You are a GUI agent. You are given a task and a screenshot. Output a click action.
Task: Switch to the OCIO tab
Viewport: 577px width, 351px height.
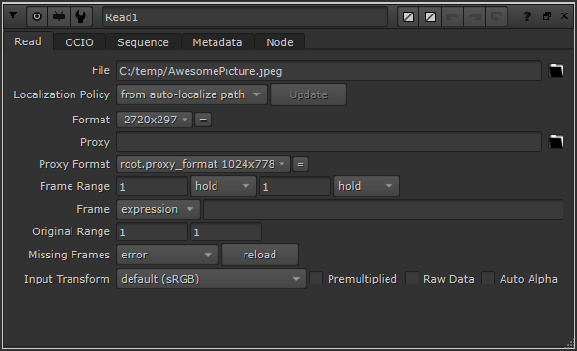point(79,42)
